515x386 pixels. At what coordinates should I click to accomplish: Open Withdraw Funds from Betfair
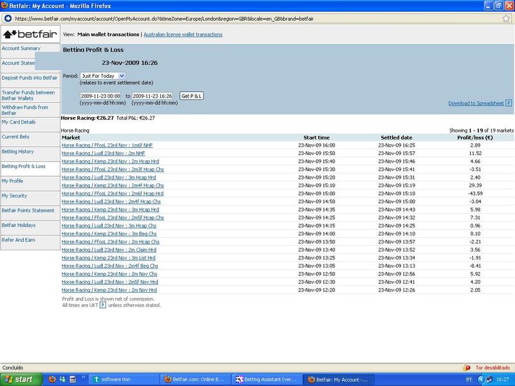pyautogui.click(x=25, y=110)
